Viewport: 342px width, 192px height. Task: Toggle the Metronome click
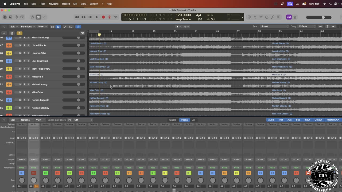(x=295, y=17)
